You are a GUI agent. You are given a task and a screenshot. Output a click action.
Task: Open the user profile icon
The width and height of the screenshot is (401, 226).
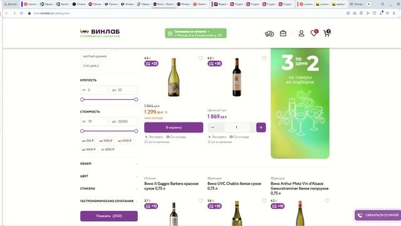301,33
